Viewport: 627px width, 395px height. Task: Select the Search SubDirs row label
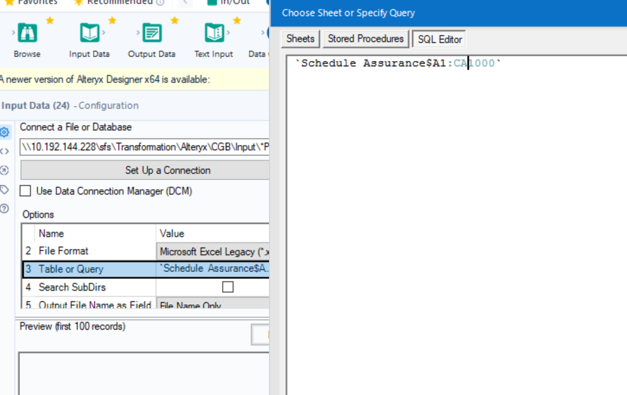(72, 287)
